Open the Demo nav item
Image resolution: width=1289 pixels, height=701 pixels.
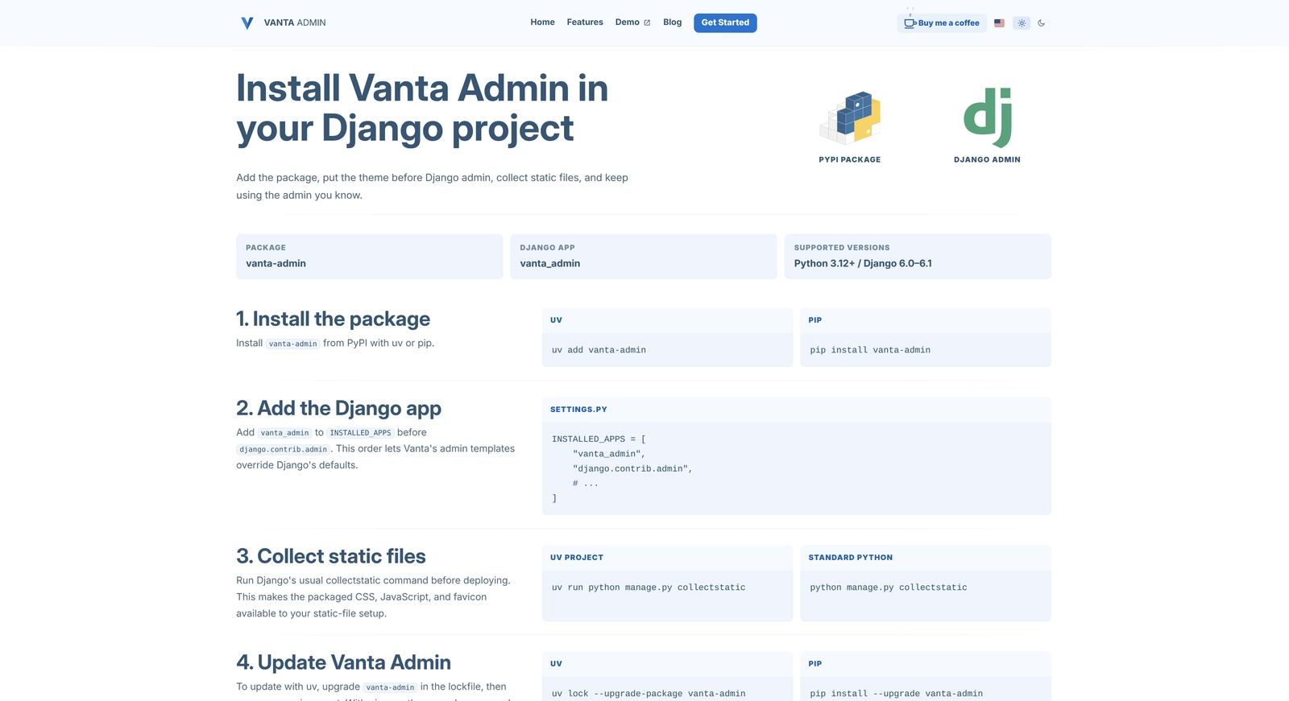point(632,23)
